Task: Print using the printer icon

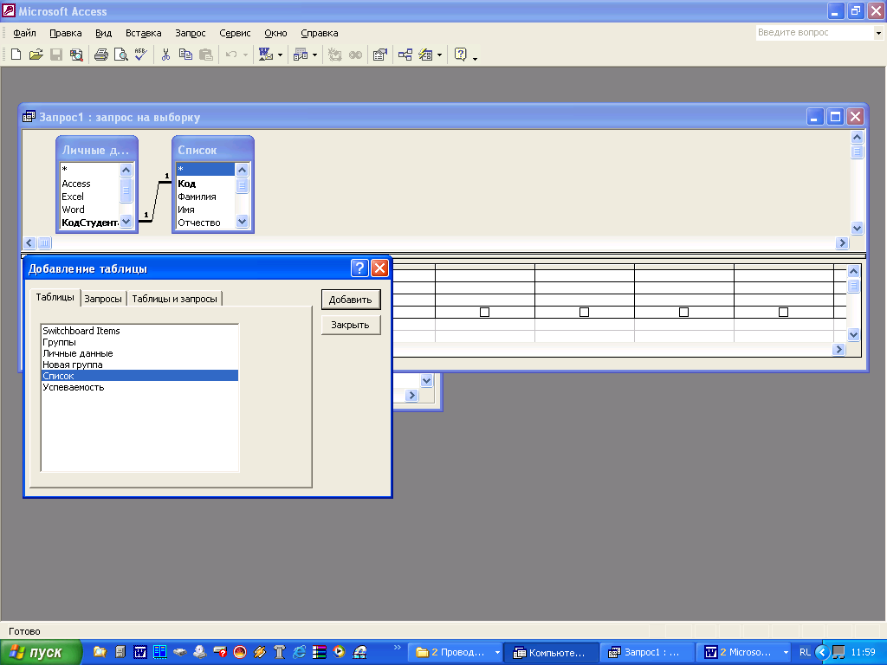Action: [x=100, y=55]
